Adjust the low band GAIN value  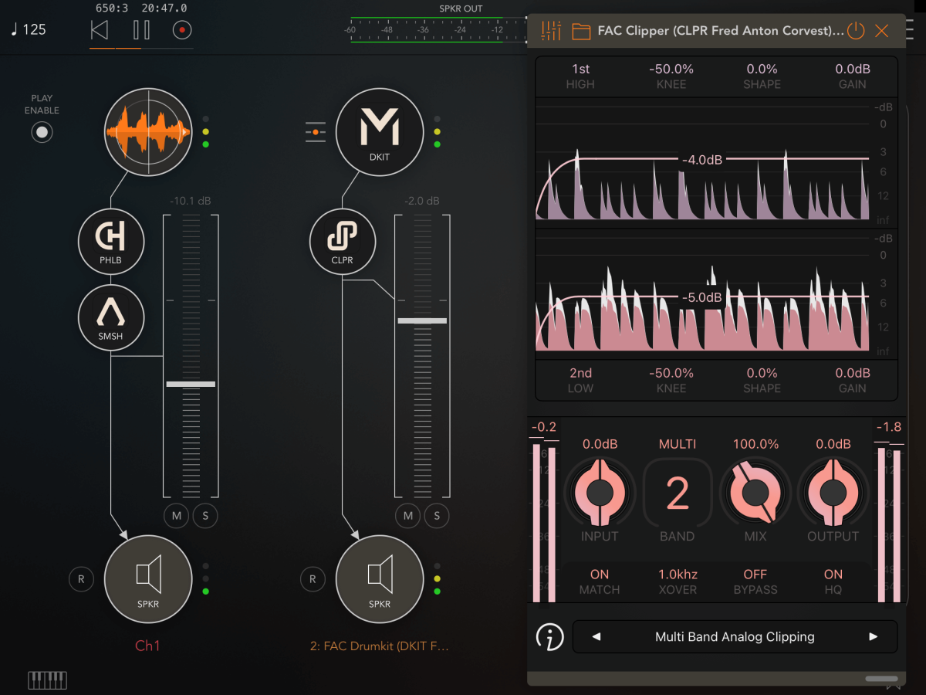pyautogui.click(x=853, y=380)
